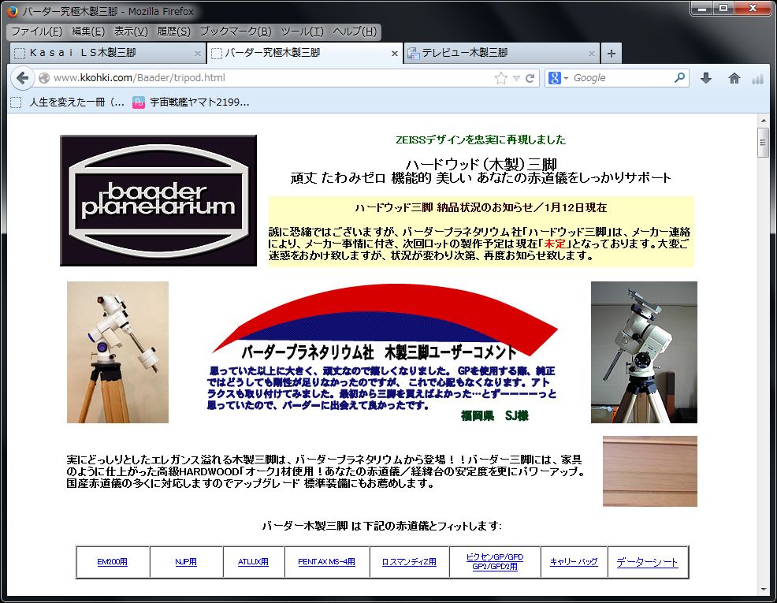Click the Baader Planetarium logo image
This screenshot has width=777, height=603.
click(x=158, y=200)
